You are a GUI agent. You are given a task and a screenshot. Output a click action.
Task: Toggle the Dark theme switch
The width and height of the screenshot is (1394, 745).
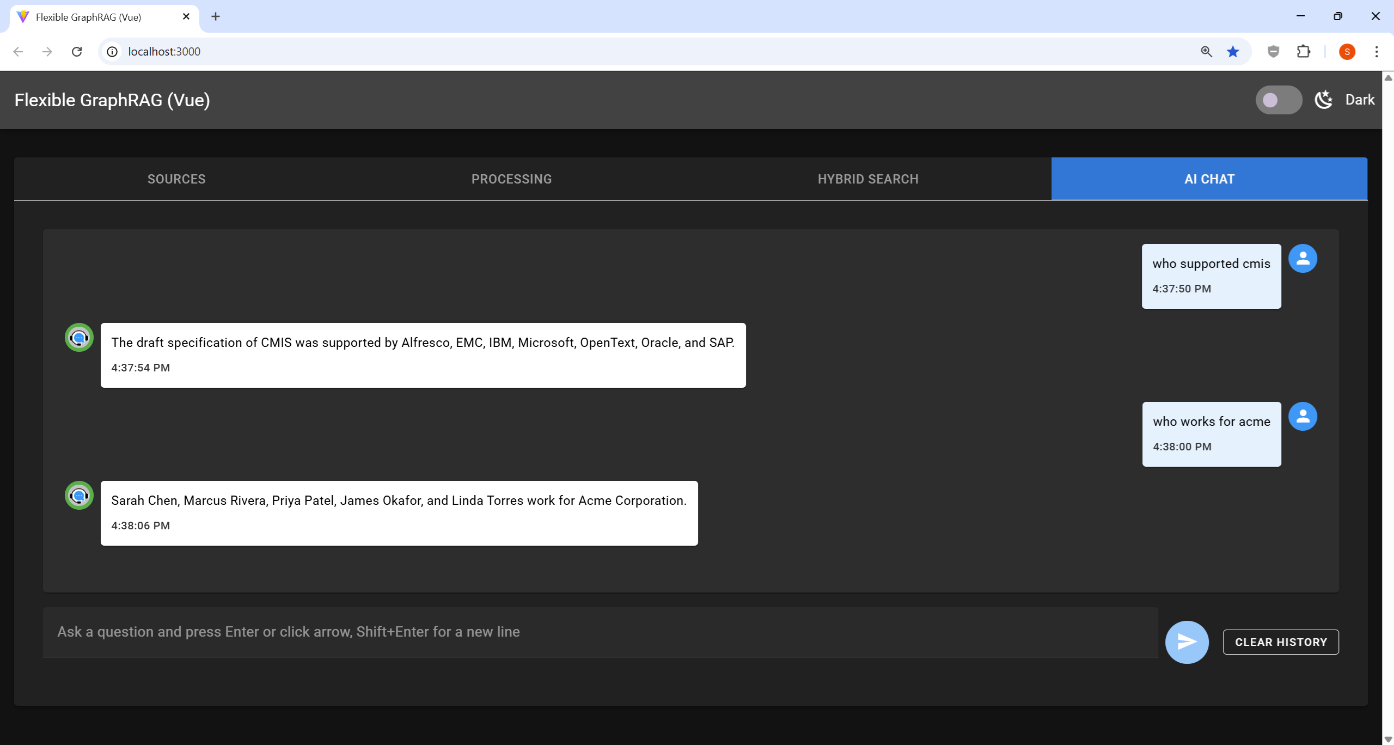pos(1279,100)
